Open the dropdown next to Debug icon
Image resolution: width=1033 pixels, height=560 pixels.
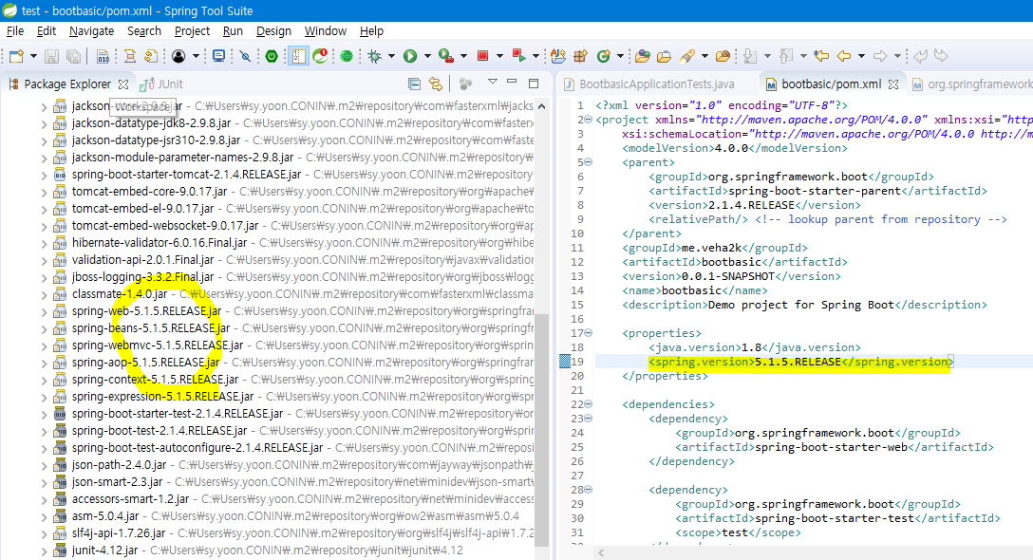(391, 56)
